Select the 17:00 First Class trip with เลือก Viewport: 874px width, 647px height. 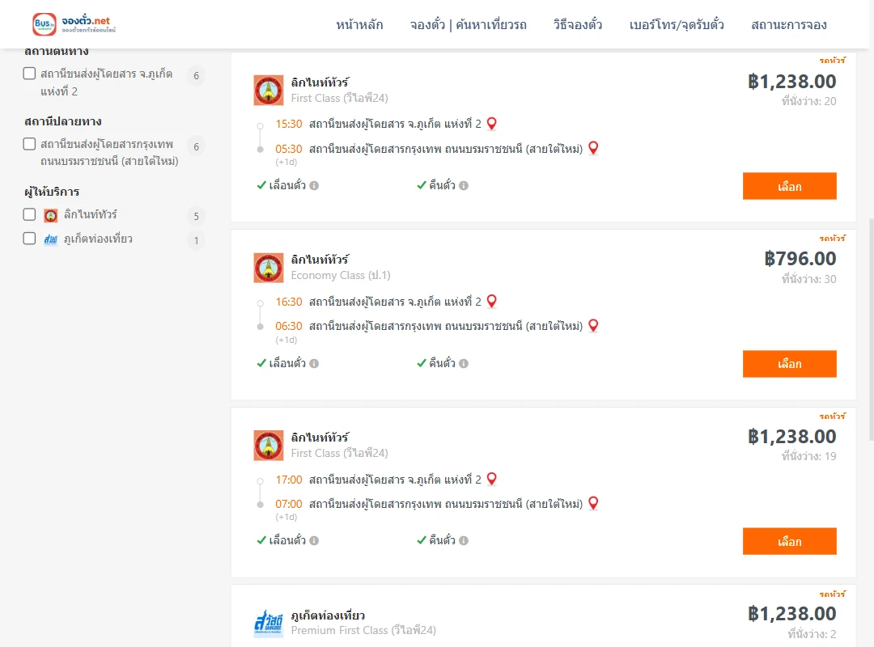coord(789,541)
